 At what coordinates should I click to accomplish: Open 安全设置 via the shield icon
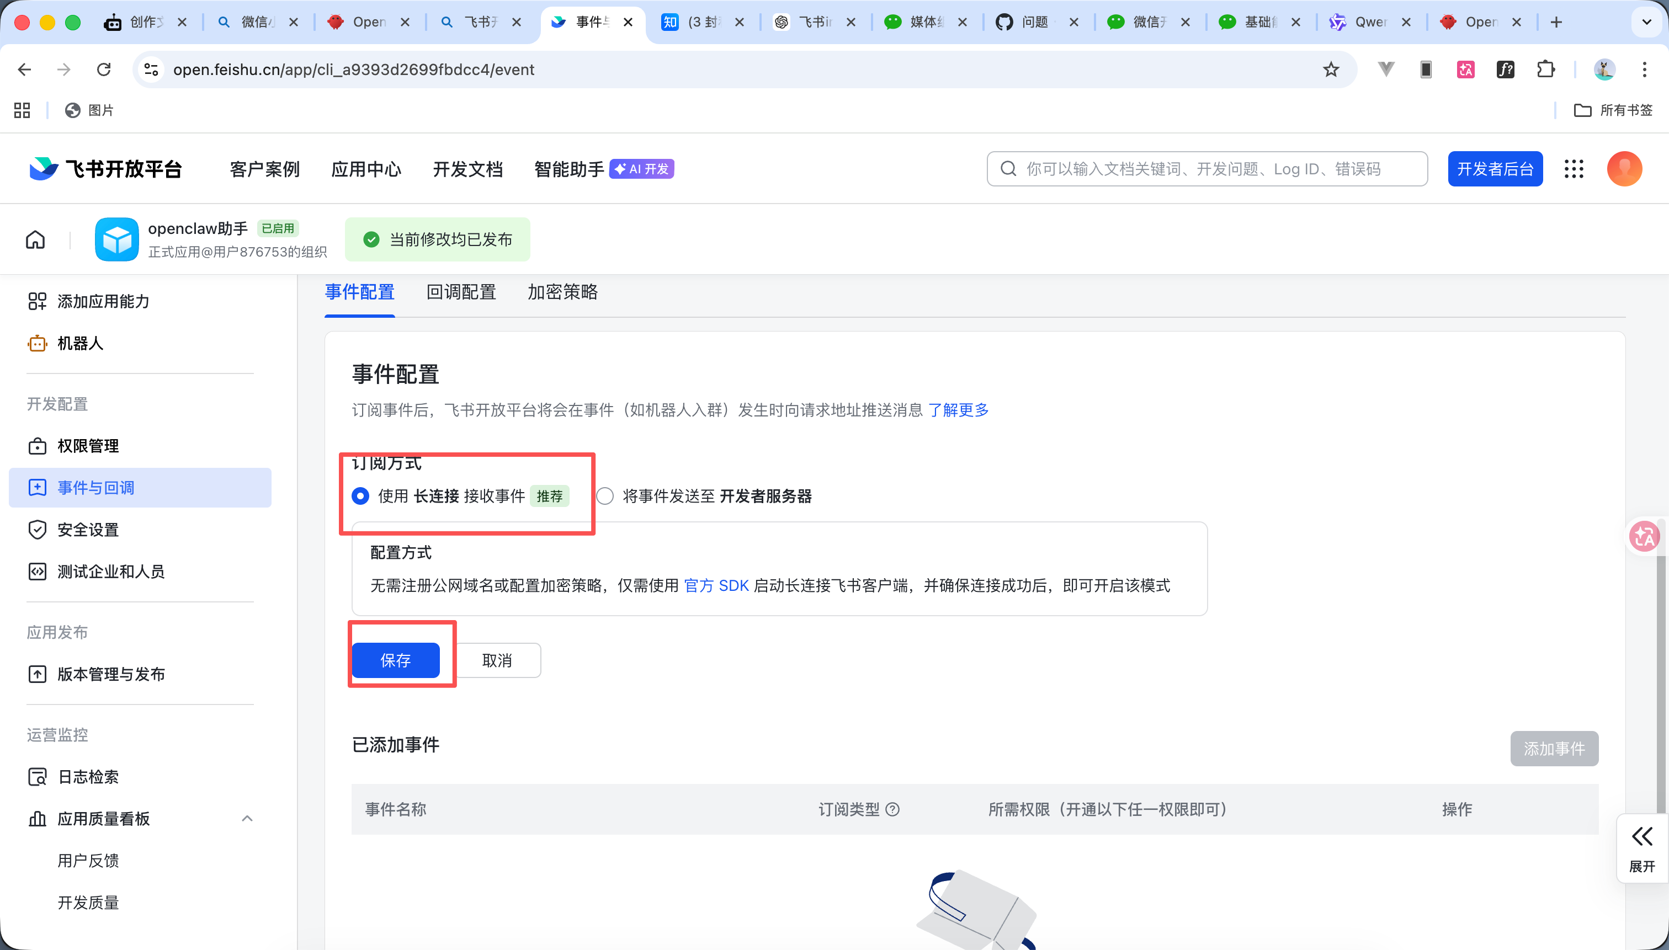click(37, 530)
